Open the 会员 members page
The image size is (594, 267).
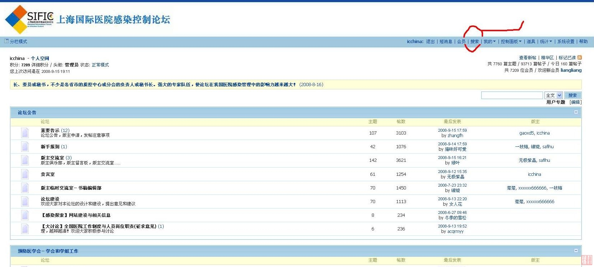point(461,42)
